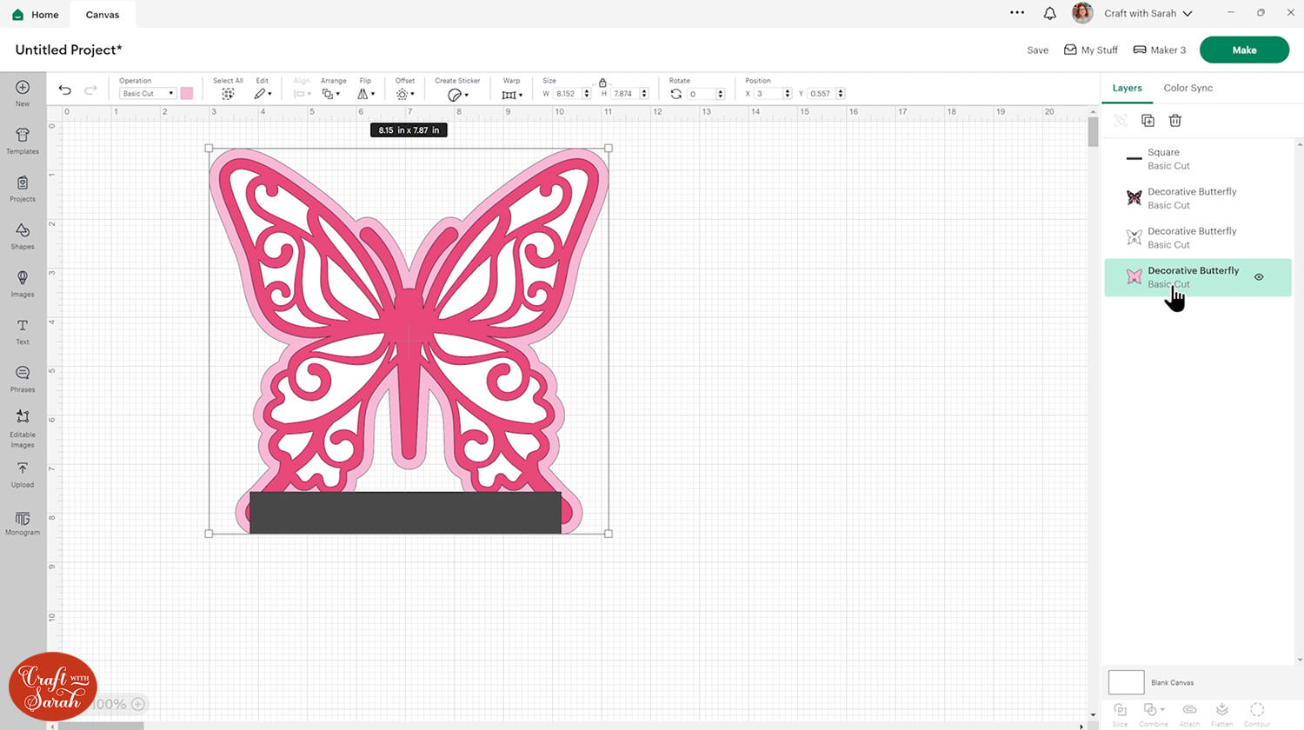The image size is (1304, 730).
Task: Delete the selected layer with trash icon
Action: [x=1174, y=121]
